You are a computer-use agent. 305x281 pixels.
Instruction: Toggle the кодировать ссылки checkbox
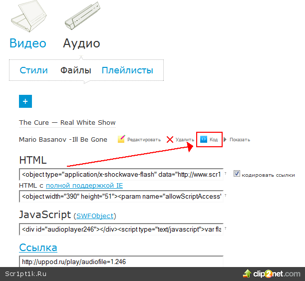tap(237, 174)
